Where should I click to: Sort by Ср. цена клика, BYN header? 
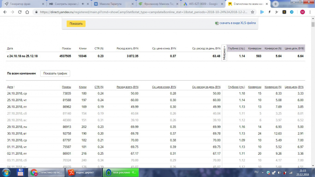point(164,87)
